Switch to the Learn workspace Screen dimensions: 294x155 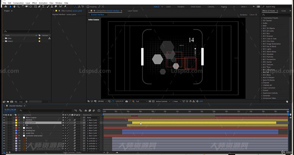click(168, 7)
